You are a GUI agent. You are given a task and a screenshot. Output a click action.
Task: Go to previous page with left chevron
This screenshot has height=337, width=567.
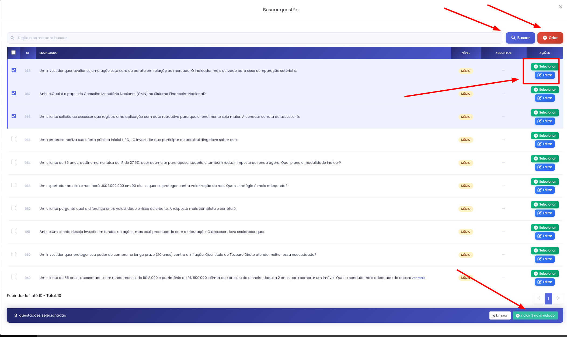[539, 298]
